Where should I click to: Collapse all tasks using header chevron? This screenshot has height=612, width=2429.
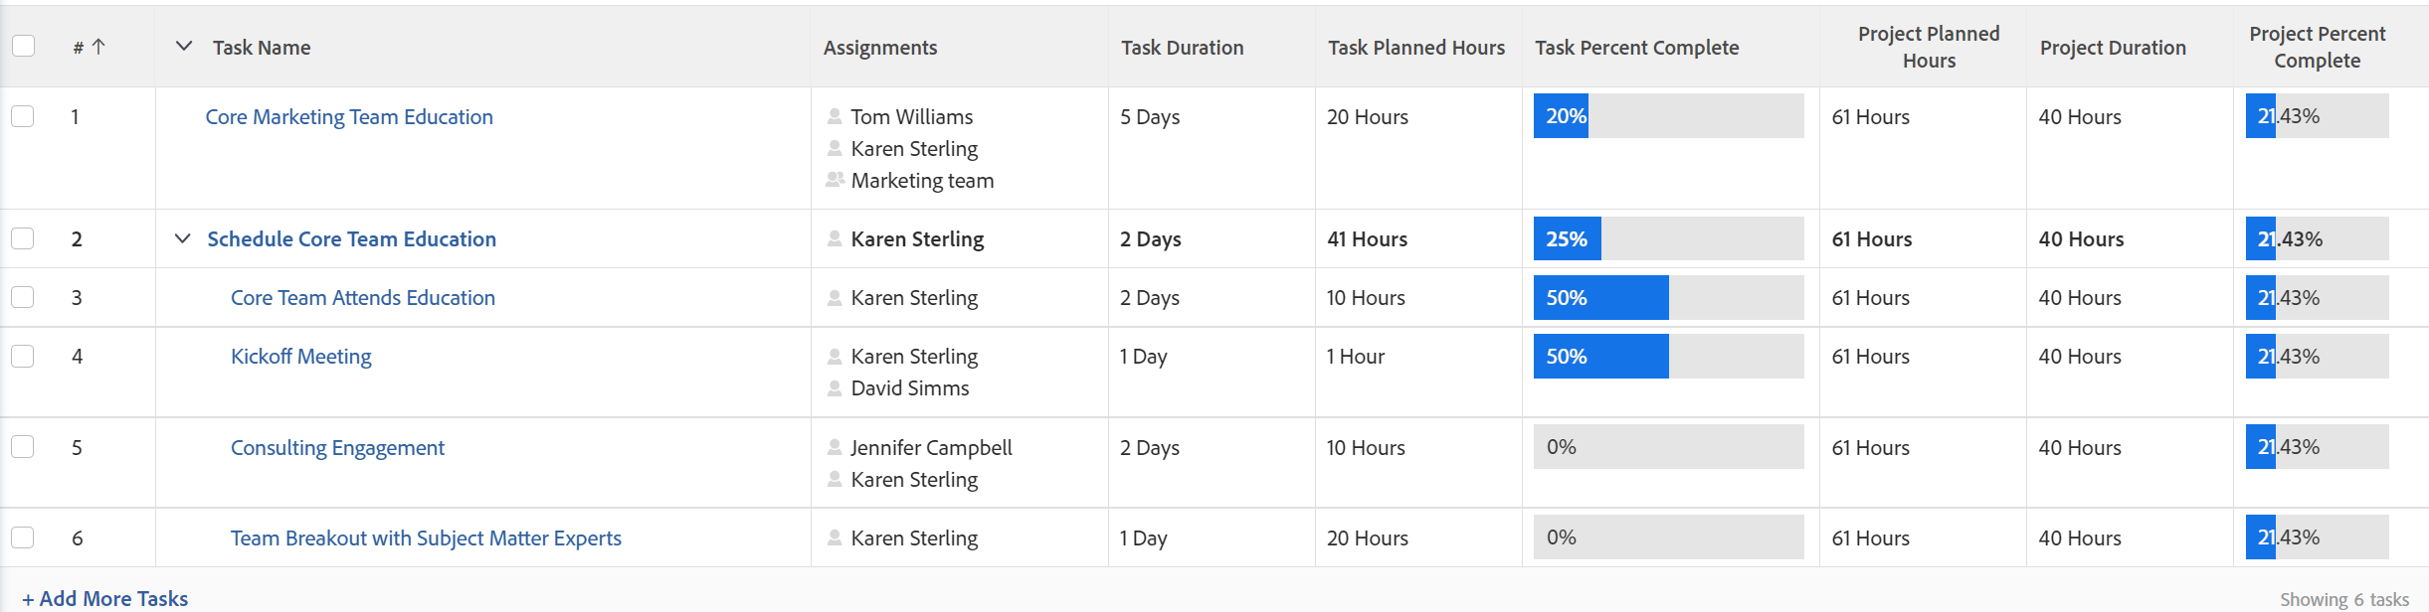point(183,47)
